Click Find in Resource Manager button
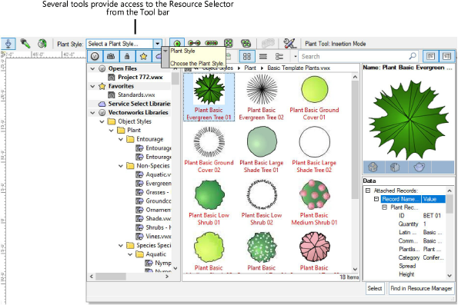 point(421,288)
